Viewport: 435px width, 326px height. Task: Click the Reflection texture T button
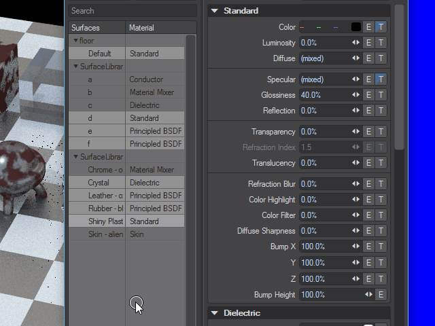click(x=381, y=111)
